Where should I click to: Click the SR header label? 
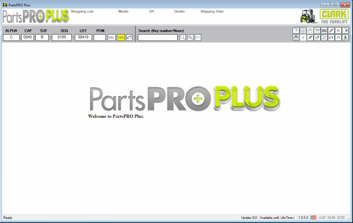tap(152, 12)
